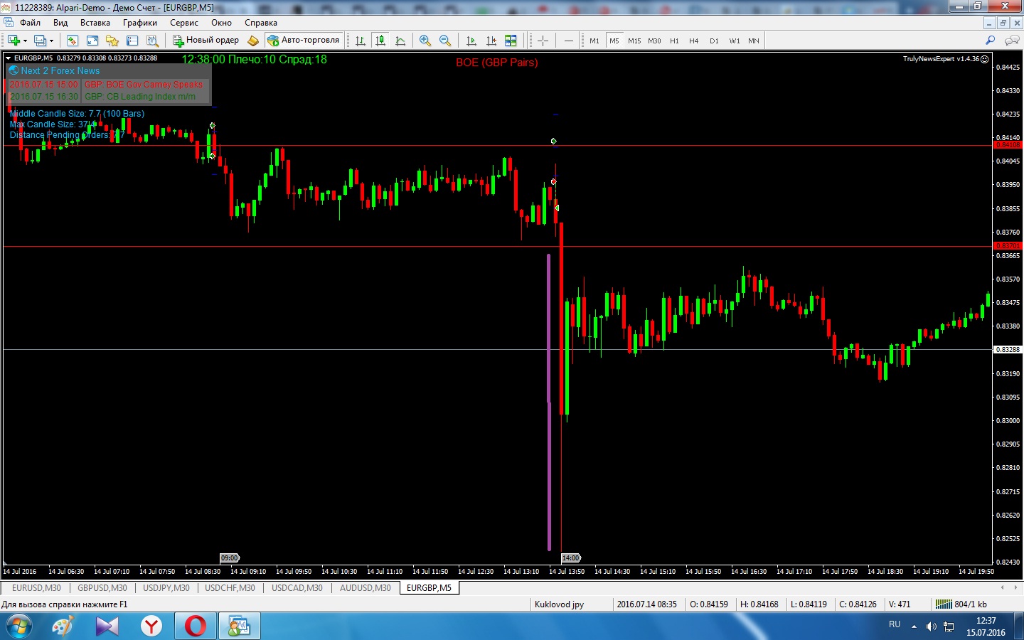The width and height of the screenshot is (1024, 640).
Task: Open the Windows Start button
Action: pos(18,626)
